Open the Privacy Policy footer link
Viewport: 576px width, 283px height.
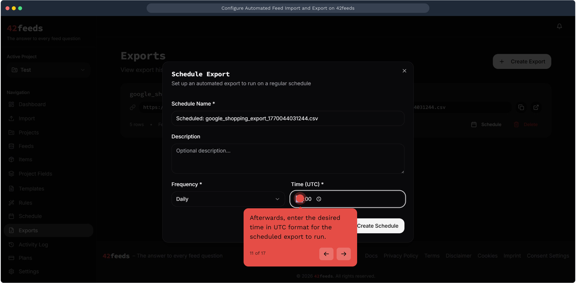(x=401, y=256)
